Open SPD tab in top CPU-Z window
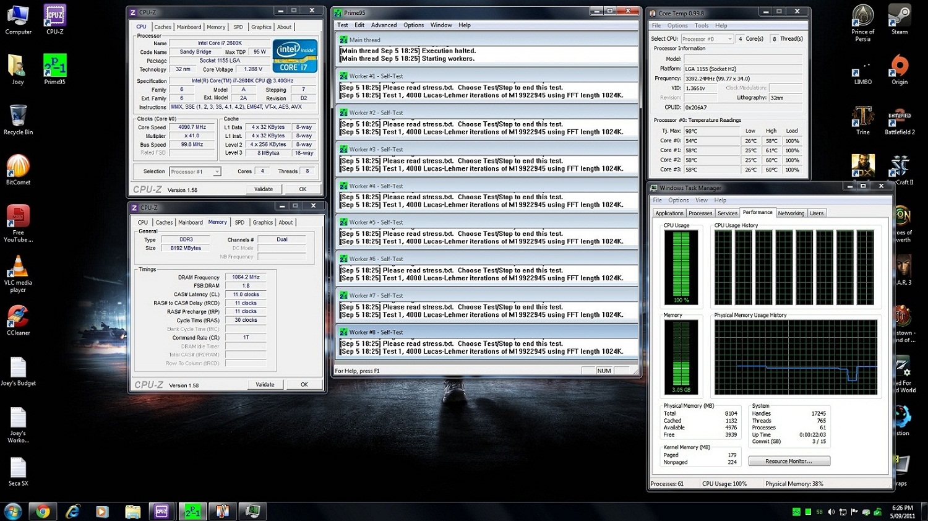The width and height of the screenshot is (928, 521). click(238, 27)
